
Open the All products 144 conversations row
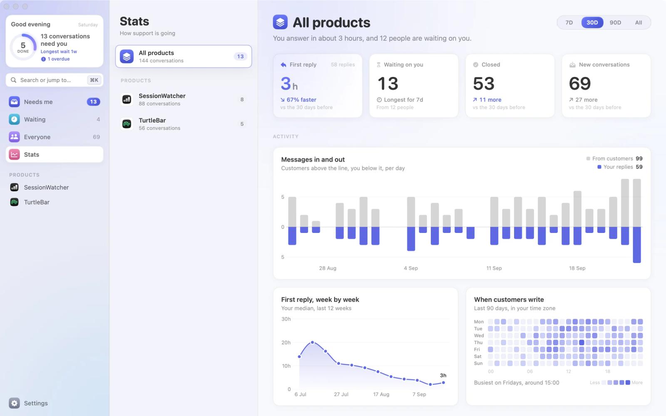click(184, 56)
